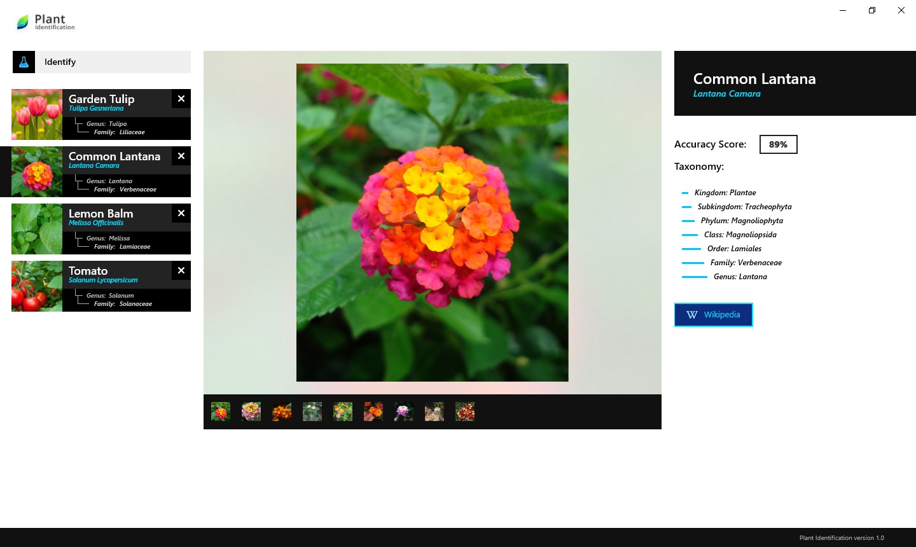Click the Lantana Camara scientific name link

tap(727, 93)
